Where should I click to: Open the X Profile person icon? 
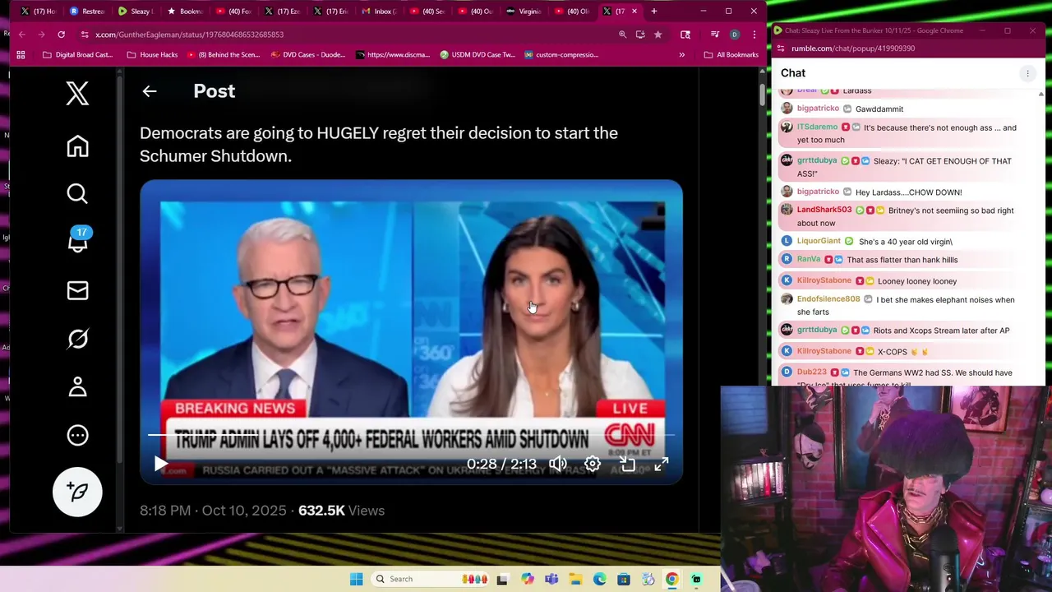tap(77, 386)
